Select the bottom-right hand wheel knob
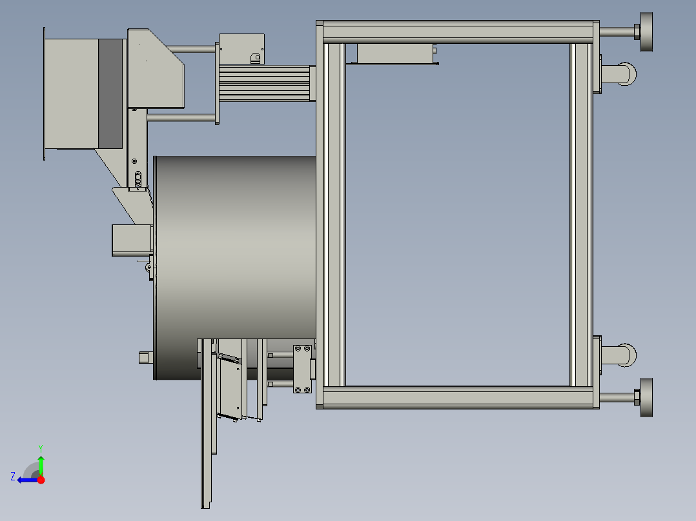This screenshot has height=521, width=696. [x=646, y=398]
